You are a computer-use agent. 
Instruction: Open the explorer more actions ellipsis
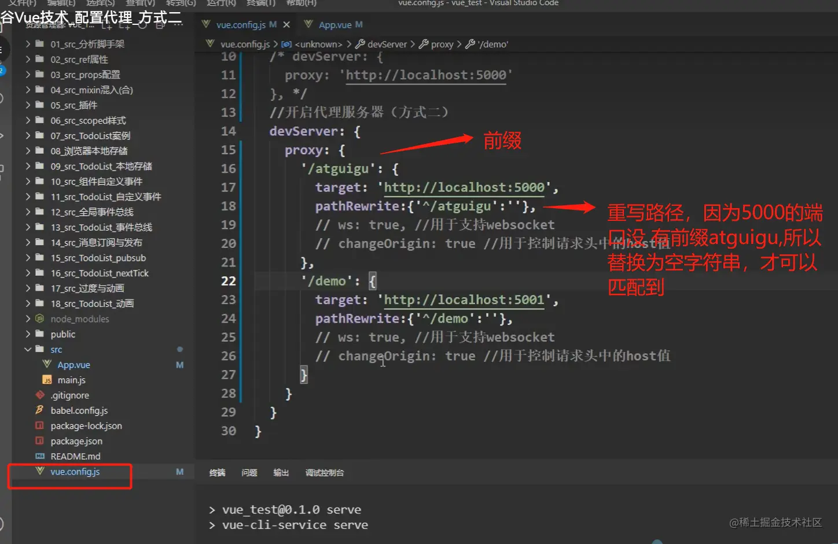tap(178, 25)
